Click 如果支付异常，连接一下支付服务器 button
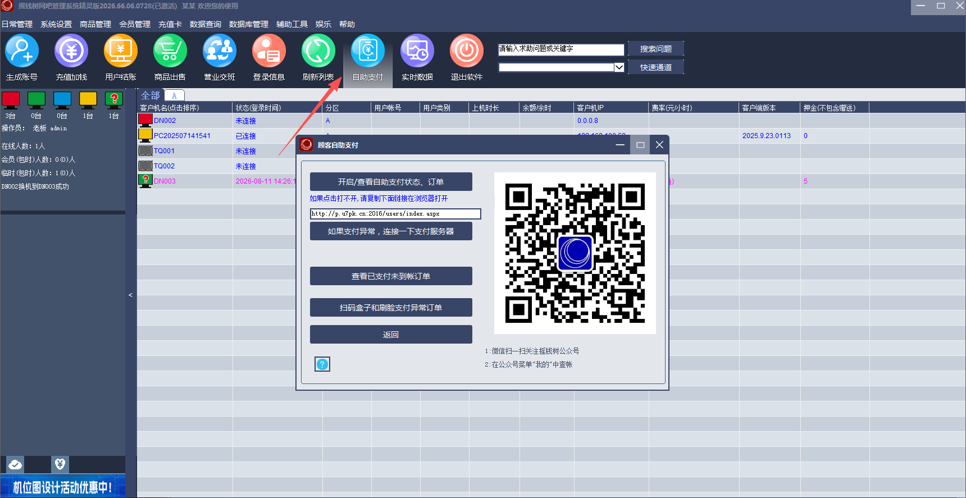The height and width of the screenshot is (498, 966). click(x=391, y=231)
